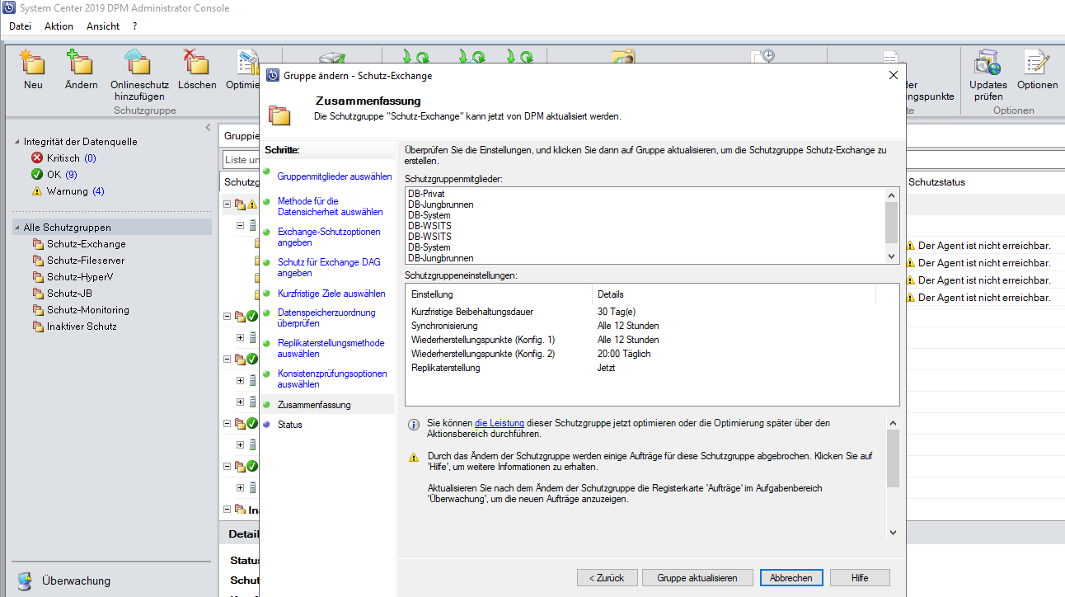Click the dialog header folder icon
1065x597 pixels.
pos(279,114)
